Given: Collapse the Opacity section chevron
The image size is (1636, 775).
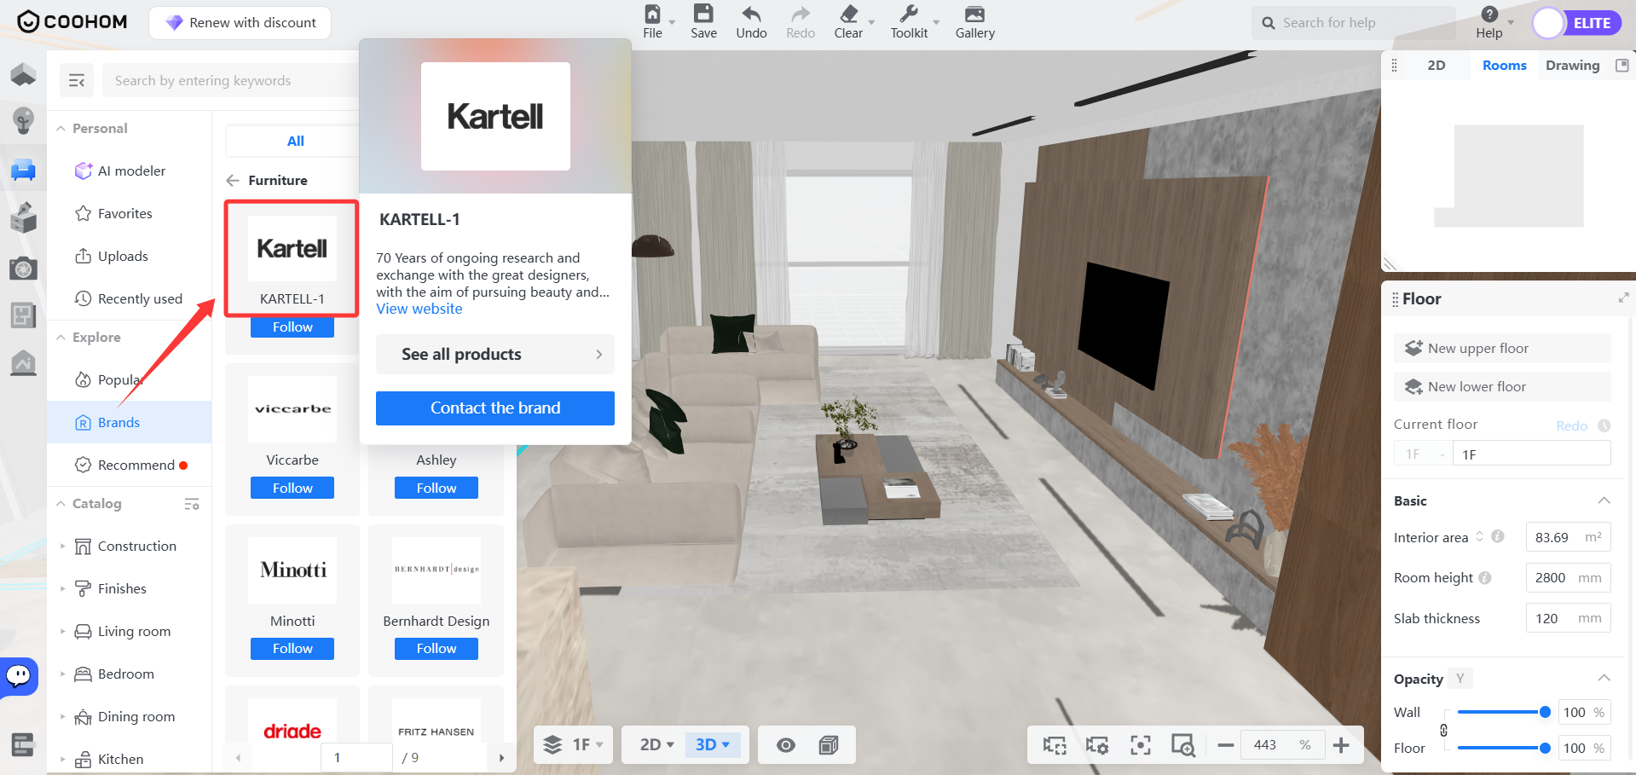Looking at the screenshot, I should coord(1604,678).
